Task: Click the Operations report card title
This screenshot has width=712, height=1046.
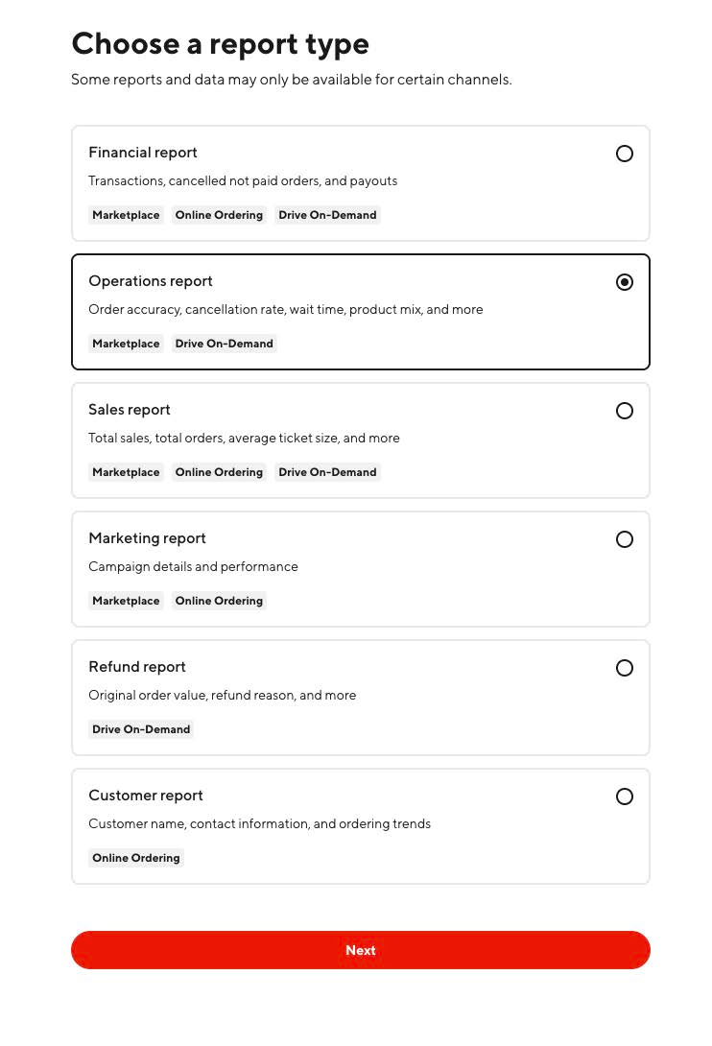Action: (x=150, y=281)
